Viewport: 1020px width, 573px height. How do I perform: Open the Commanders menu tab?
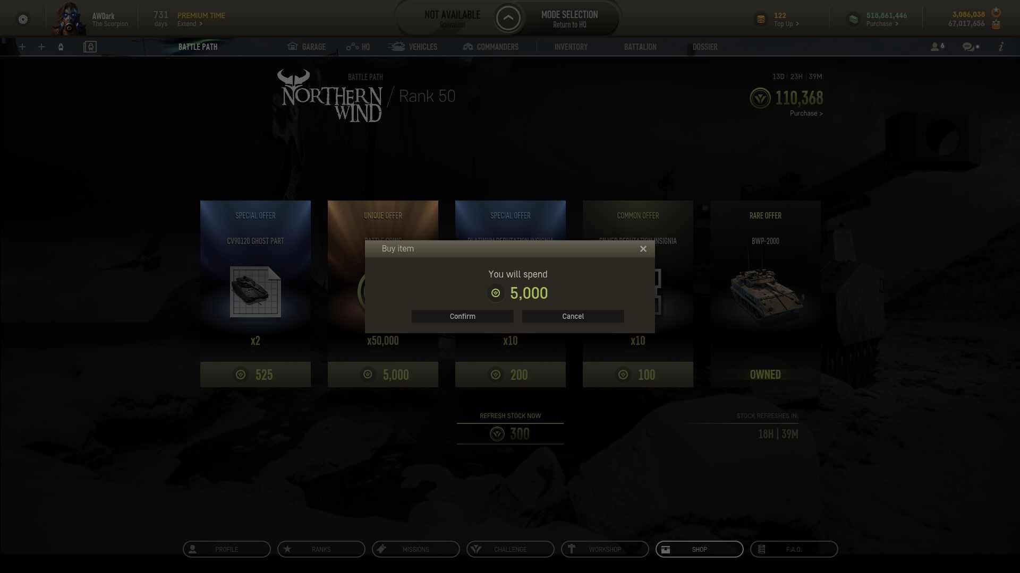[490, 47]
